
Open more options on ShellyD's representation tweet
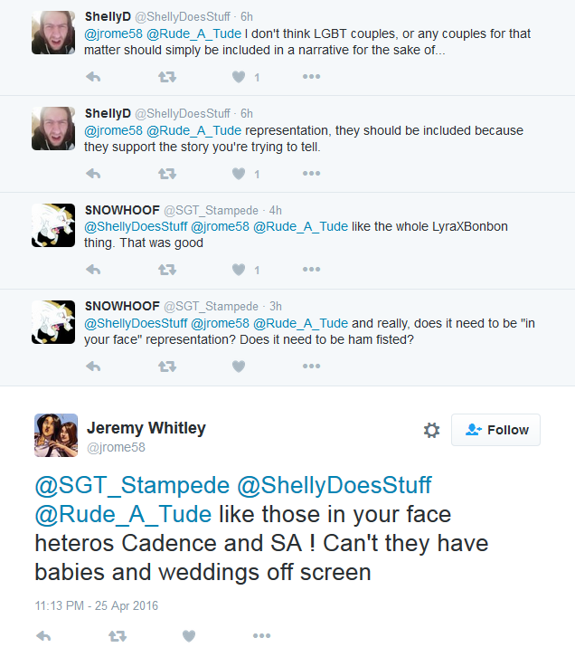click(311, 174)
